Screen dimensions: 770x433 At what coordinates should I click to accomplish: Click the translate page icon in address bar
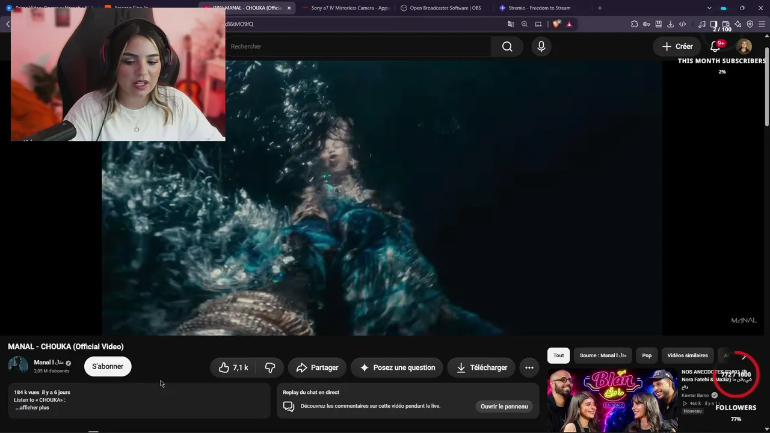pyautogui.click(x=511, y=24)
